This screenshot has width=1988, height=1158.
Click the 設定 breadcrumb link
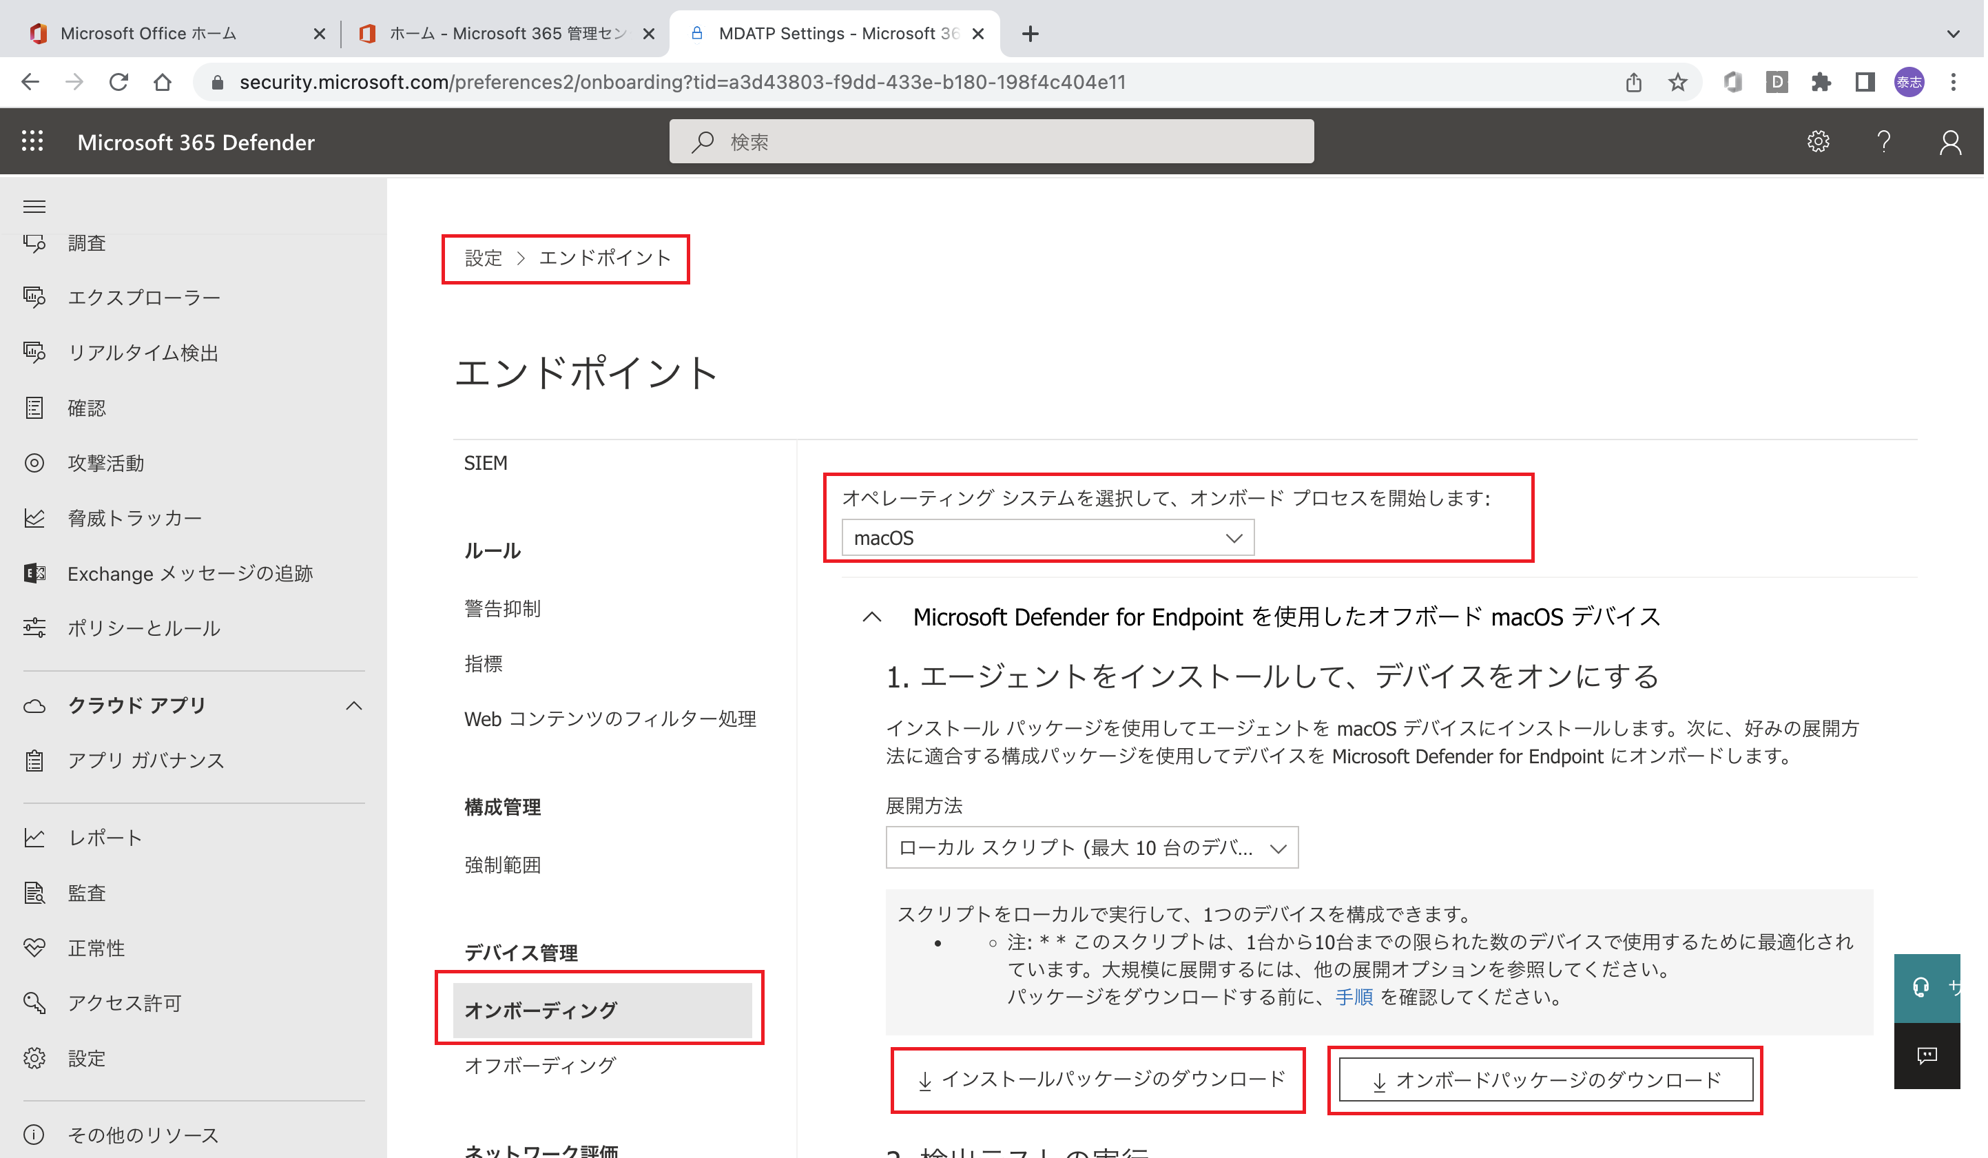(x=484, y=259)
